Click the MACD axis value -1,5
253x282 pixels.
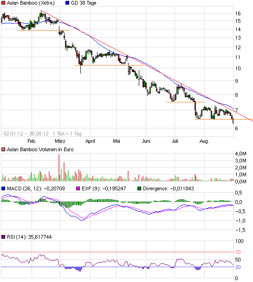point(240,230)
